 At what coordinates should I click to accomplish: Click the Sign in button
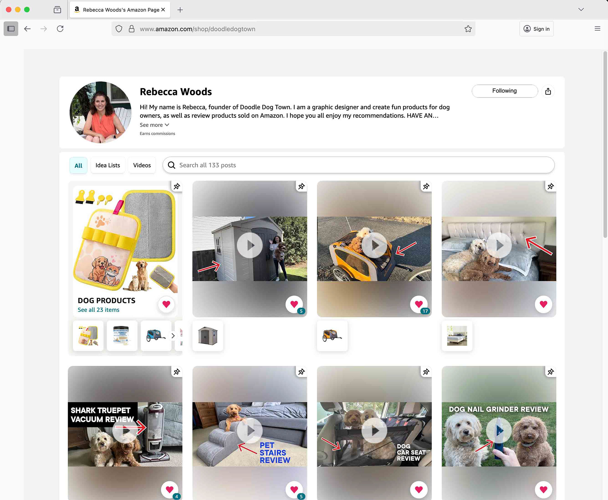click(536, 29)
